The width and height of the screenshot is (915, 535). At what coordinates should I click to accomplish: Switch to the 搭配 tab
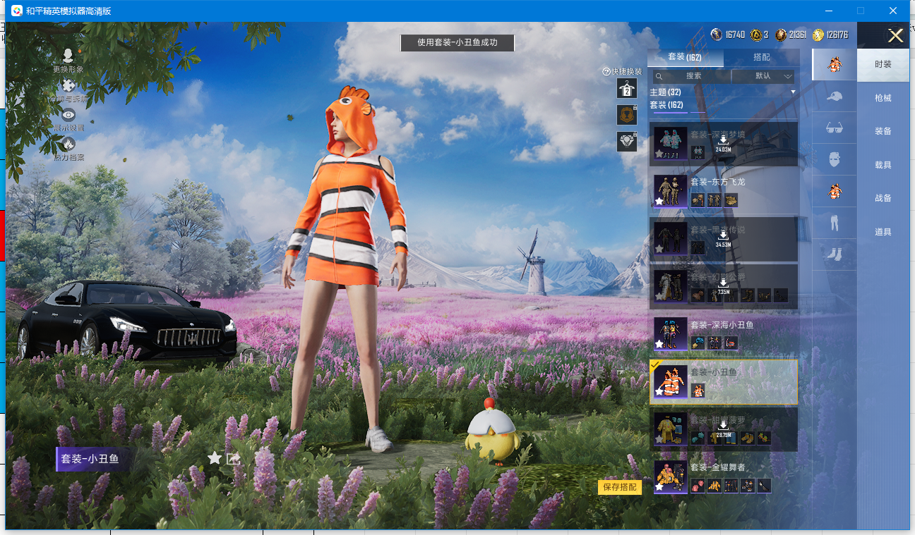tap(761, 57)
